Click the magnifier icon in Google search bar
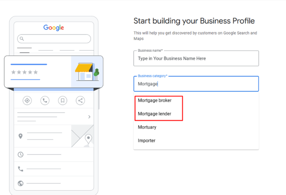 click(x=22, y=39)
